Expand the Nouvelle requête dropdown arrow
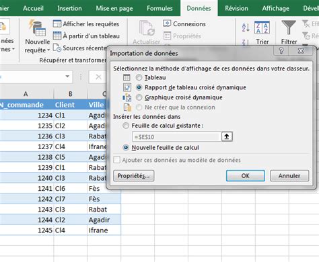 48,50
